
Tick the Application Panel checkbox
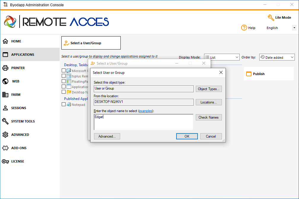(64, 87)
